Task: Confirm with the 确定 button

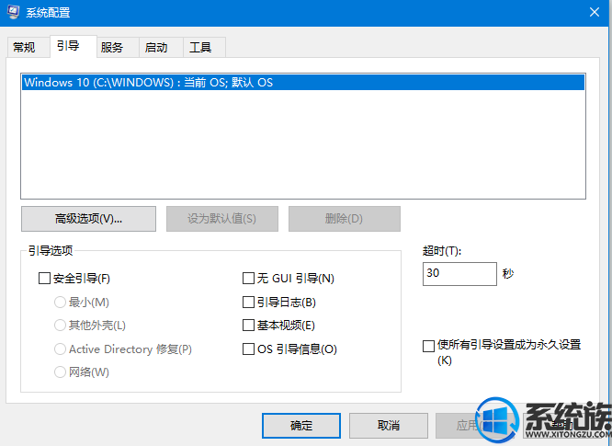Action: coord(301,426)
